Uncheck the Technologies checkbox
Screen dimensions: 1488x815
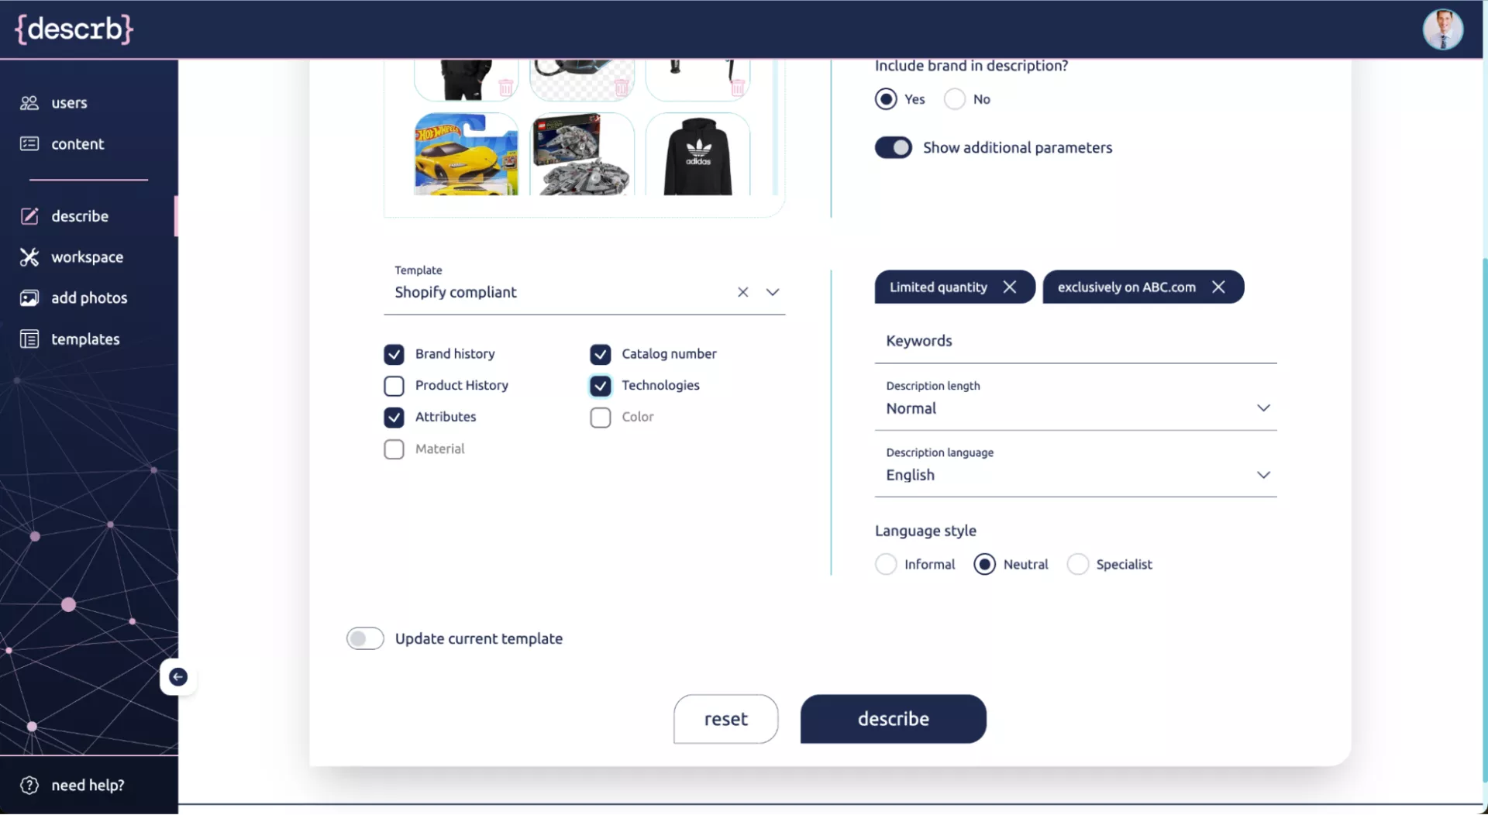601,386
